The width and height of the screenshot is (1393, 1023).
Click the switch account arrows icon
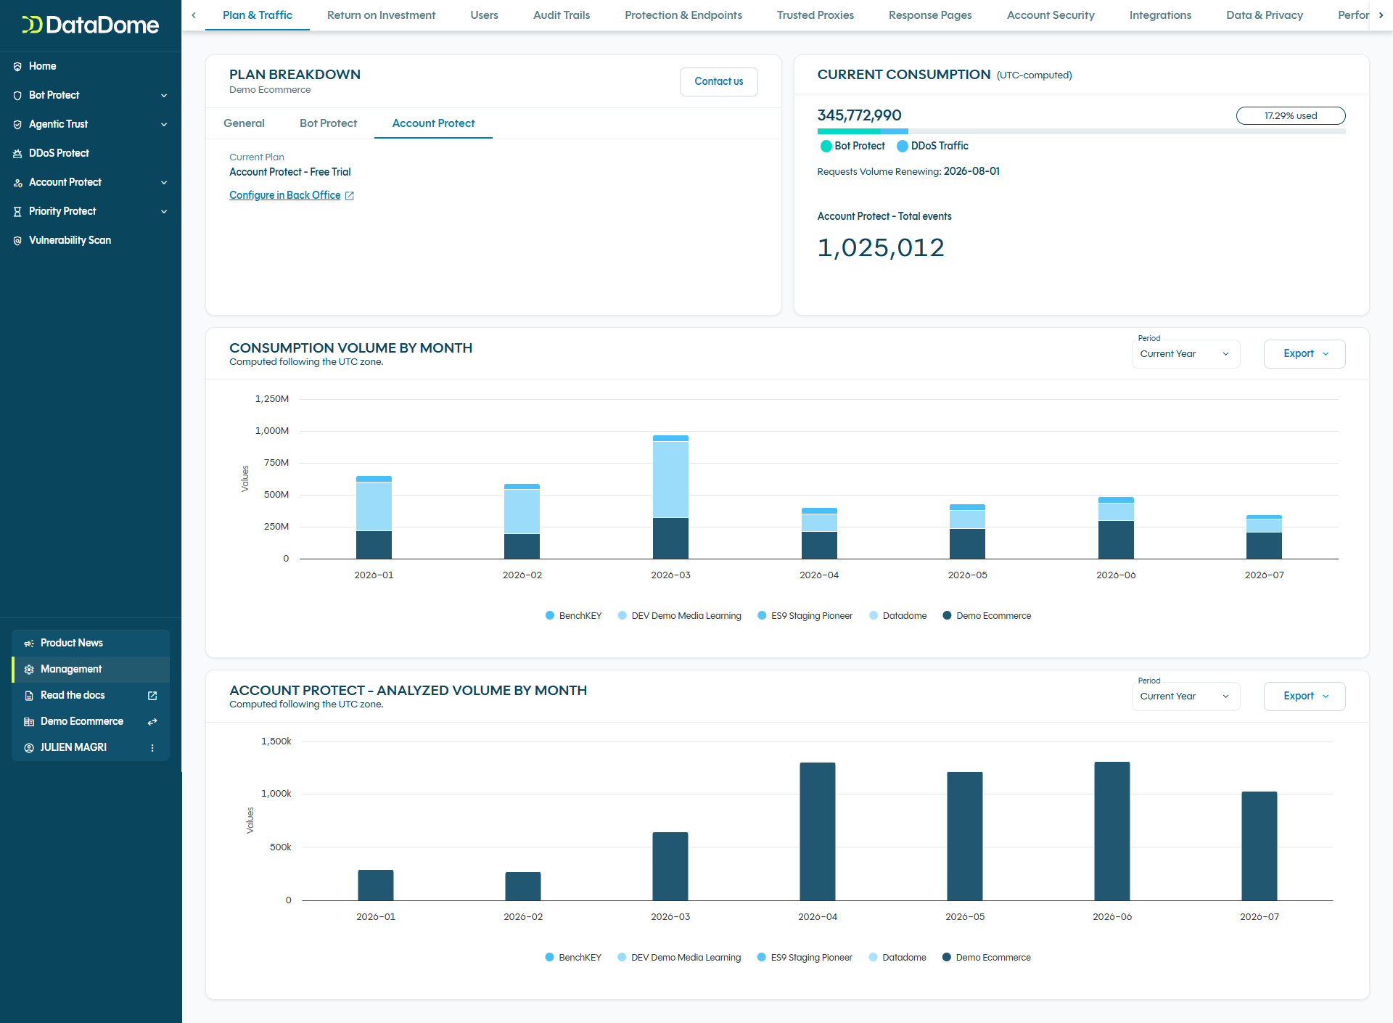click(152, 721)
